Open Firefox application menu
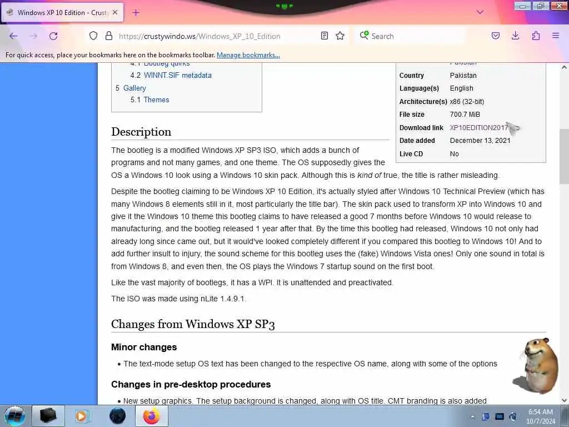 click(x=556, y=36)
